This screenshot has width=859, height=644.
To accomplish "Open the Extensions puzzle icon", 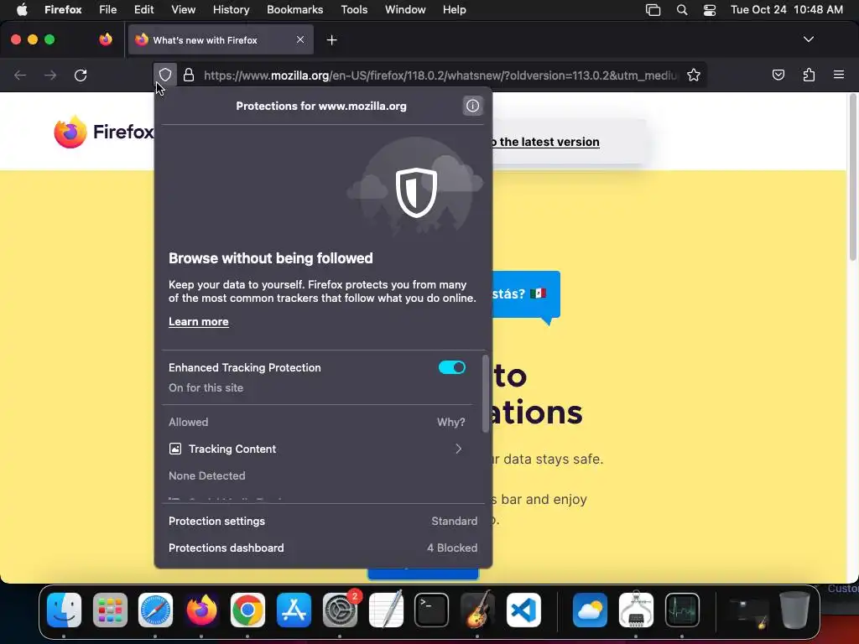I will (x=809, y=75).
